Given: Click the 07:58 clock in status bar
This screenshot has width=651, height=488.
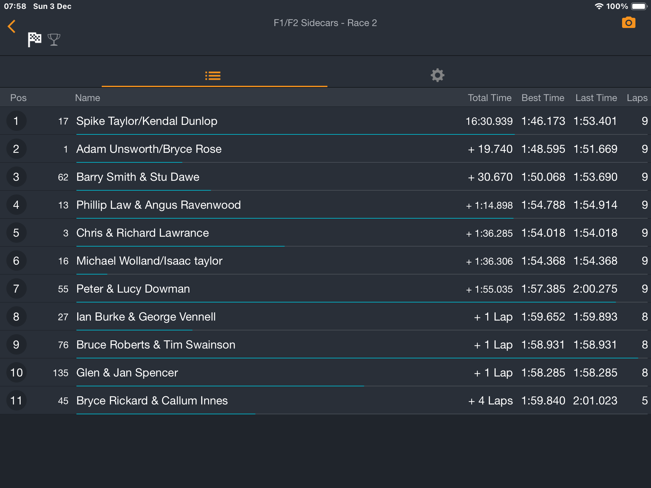Looking at the screenshot, I should [x=15, y=6].
